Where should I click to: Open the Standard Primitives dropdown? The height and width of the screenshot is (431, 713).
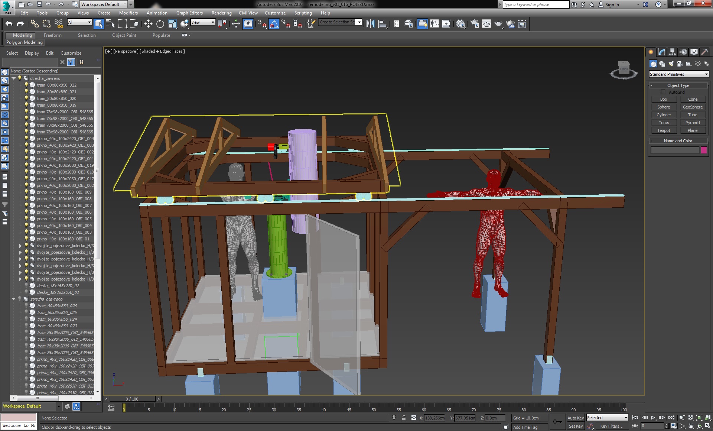coord(679,74)
